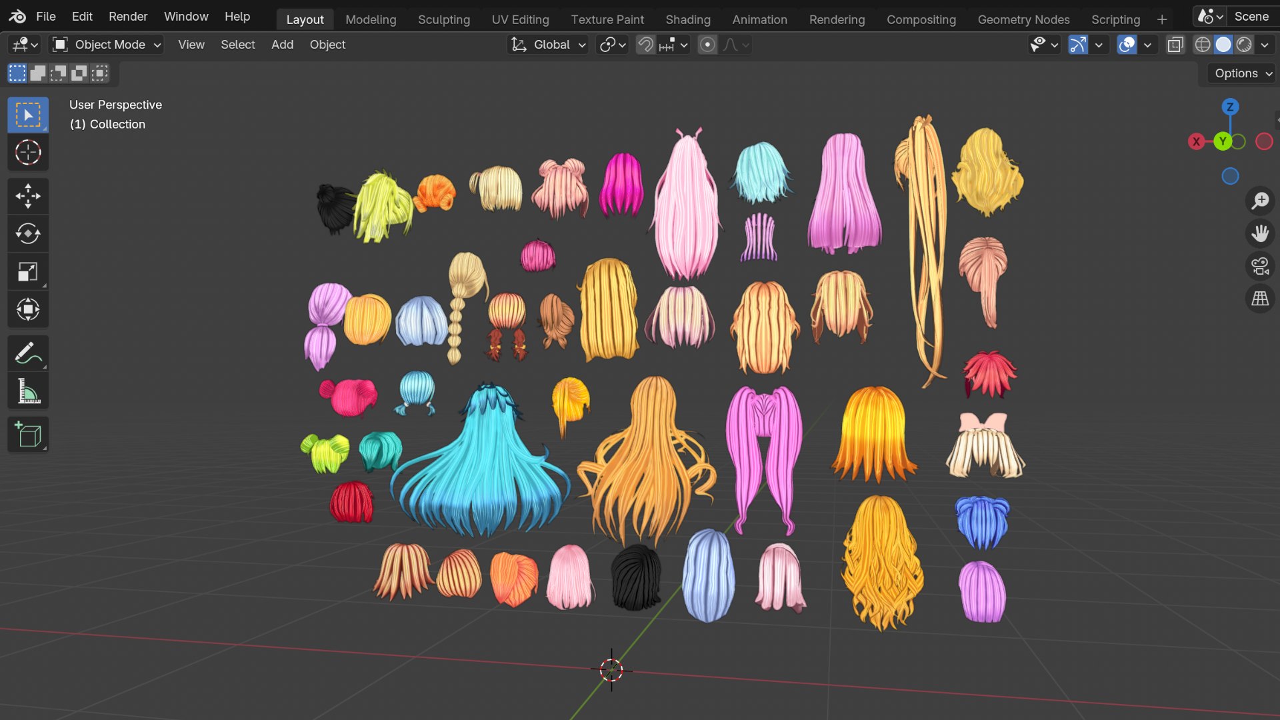Click the X axis on navigation gizmo
Screen dimensions: 1280x720
(x=1197, y=141)
